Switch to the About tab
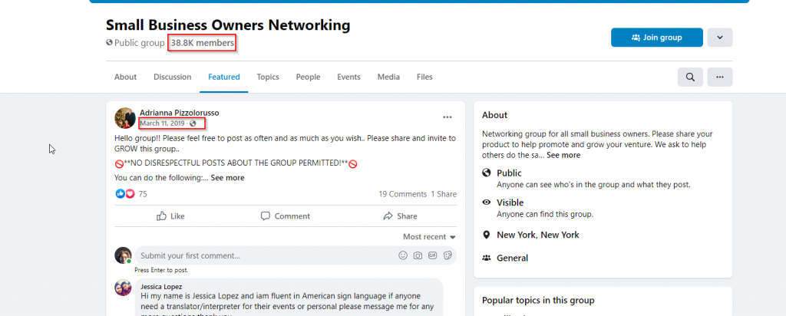 click(x=125, y=77)
